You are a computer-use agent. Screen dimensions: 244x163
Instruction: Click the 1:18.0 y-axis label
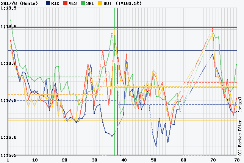pyautogui.click(x=9, y=64)
